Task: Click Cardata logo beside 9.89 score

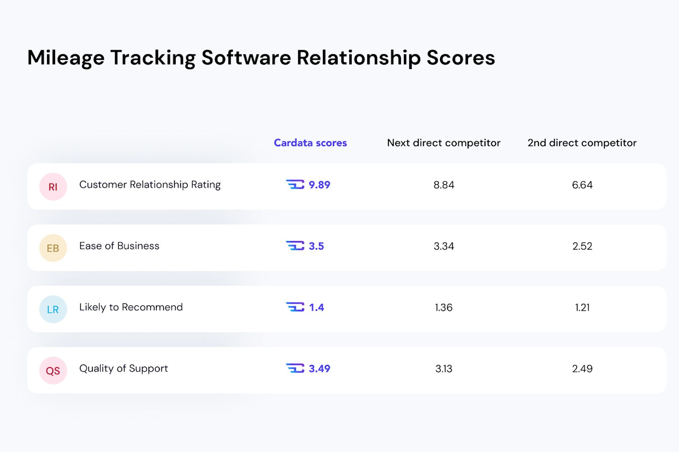Action: point(295,185)
